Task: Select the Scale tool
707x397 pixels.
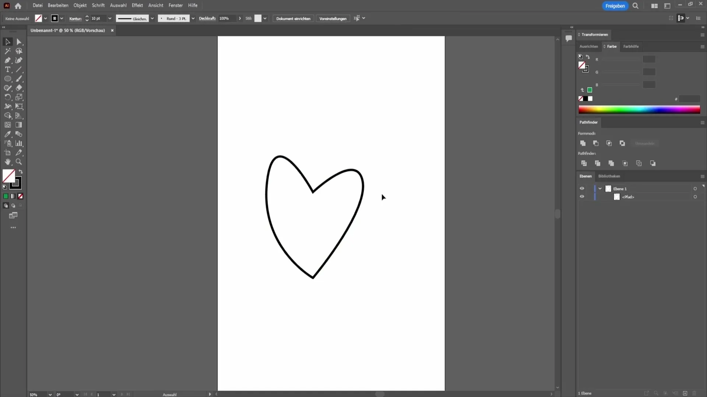Action: tap(19, 97)
